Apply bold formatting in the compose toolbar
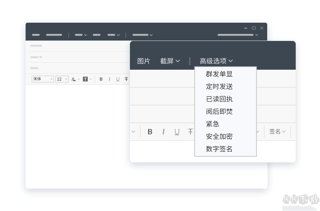Viewport: 320px width, 211px height. pos(101,79)
